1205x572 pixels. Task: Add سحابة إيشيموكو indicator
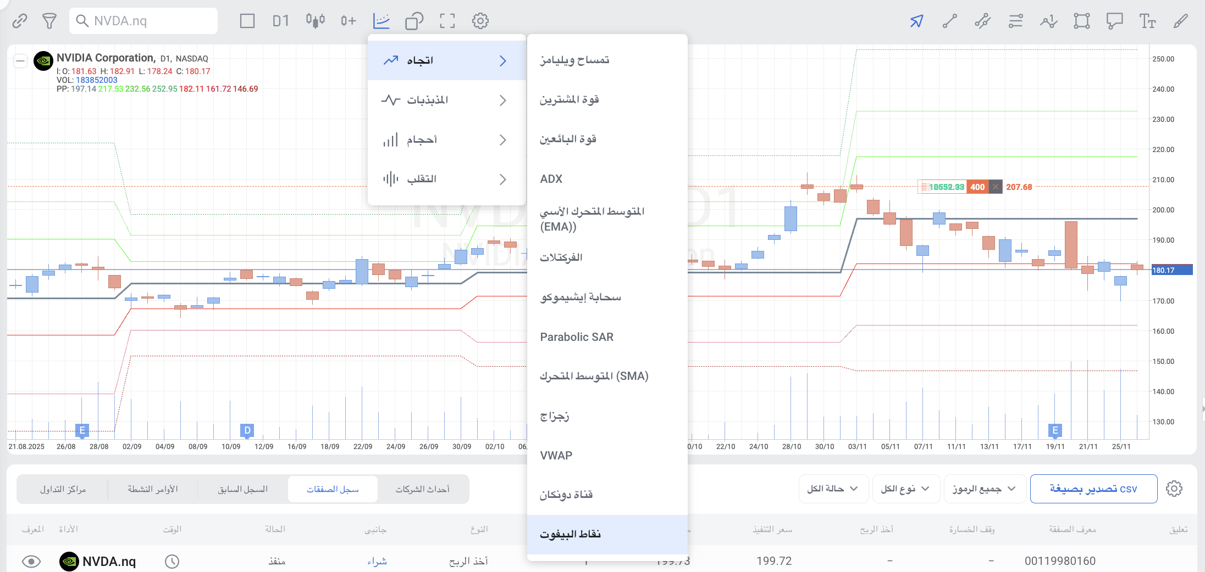(x=607, y=297)
